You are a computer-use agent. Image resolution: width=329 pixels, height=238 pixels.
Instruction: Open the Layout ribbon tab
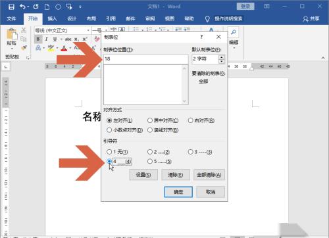click(x=91, y=19)
